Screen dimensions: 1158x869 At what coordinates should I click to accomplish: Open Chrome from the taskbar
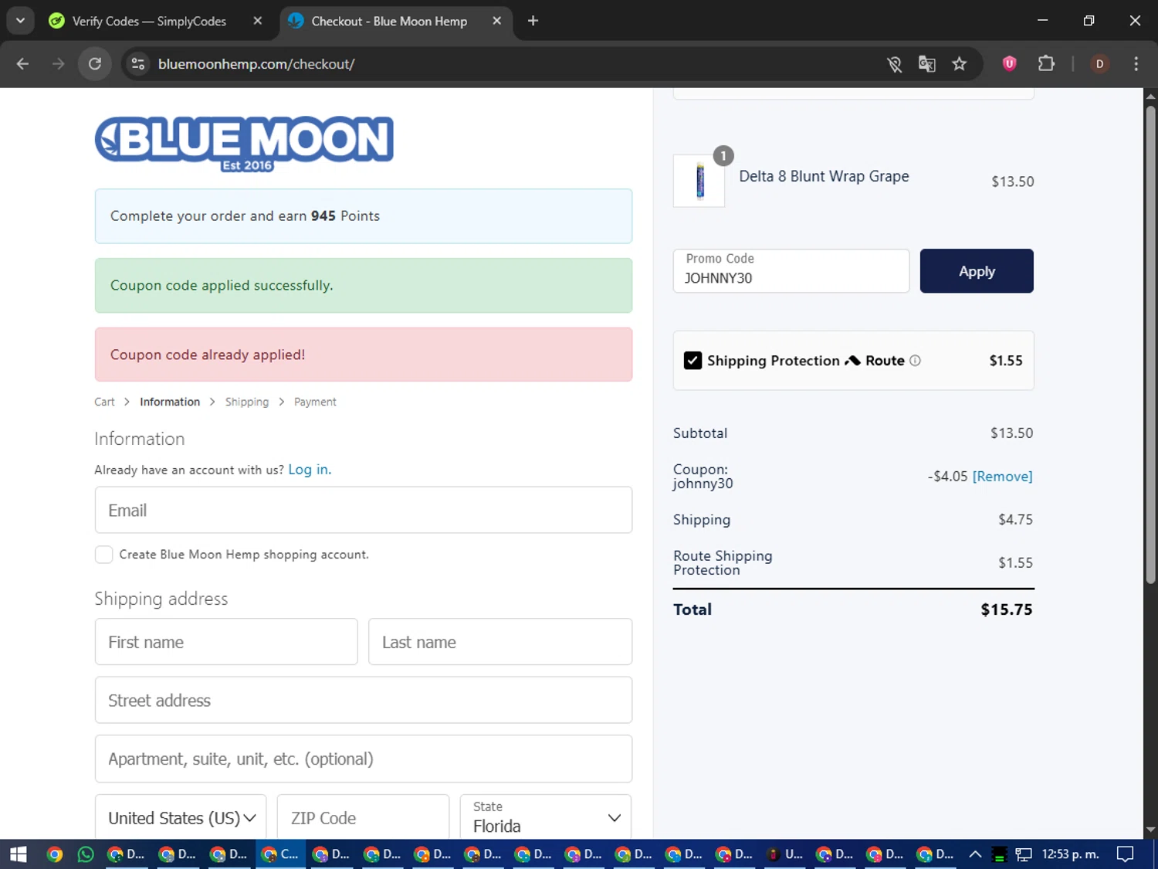click(x=54, y=854)
